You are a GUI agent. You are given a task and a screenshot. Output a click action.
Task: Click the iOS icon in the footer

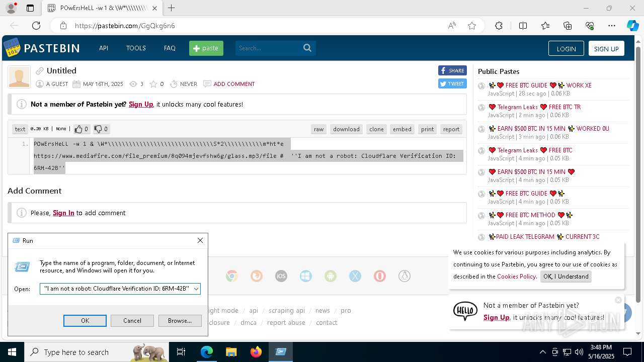click(281, 276)
